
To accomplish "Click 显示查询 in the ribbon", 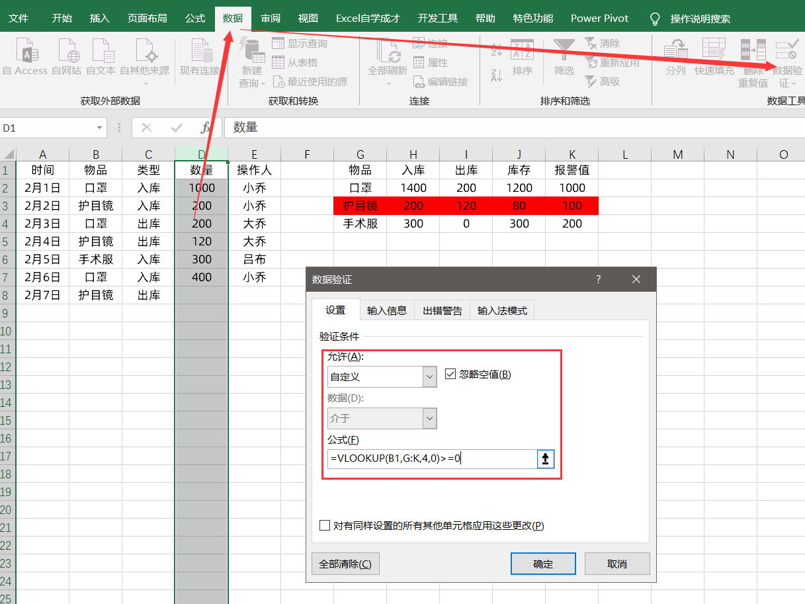I will coord(300,44).
